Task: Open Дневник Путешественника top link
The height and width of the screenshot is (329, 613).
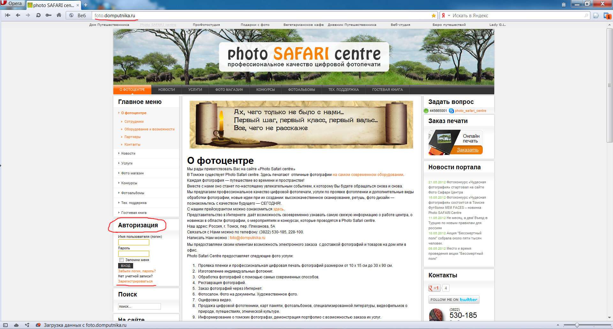Action: pyautogui.click(x=352, y=25)
